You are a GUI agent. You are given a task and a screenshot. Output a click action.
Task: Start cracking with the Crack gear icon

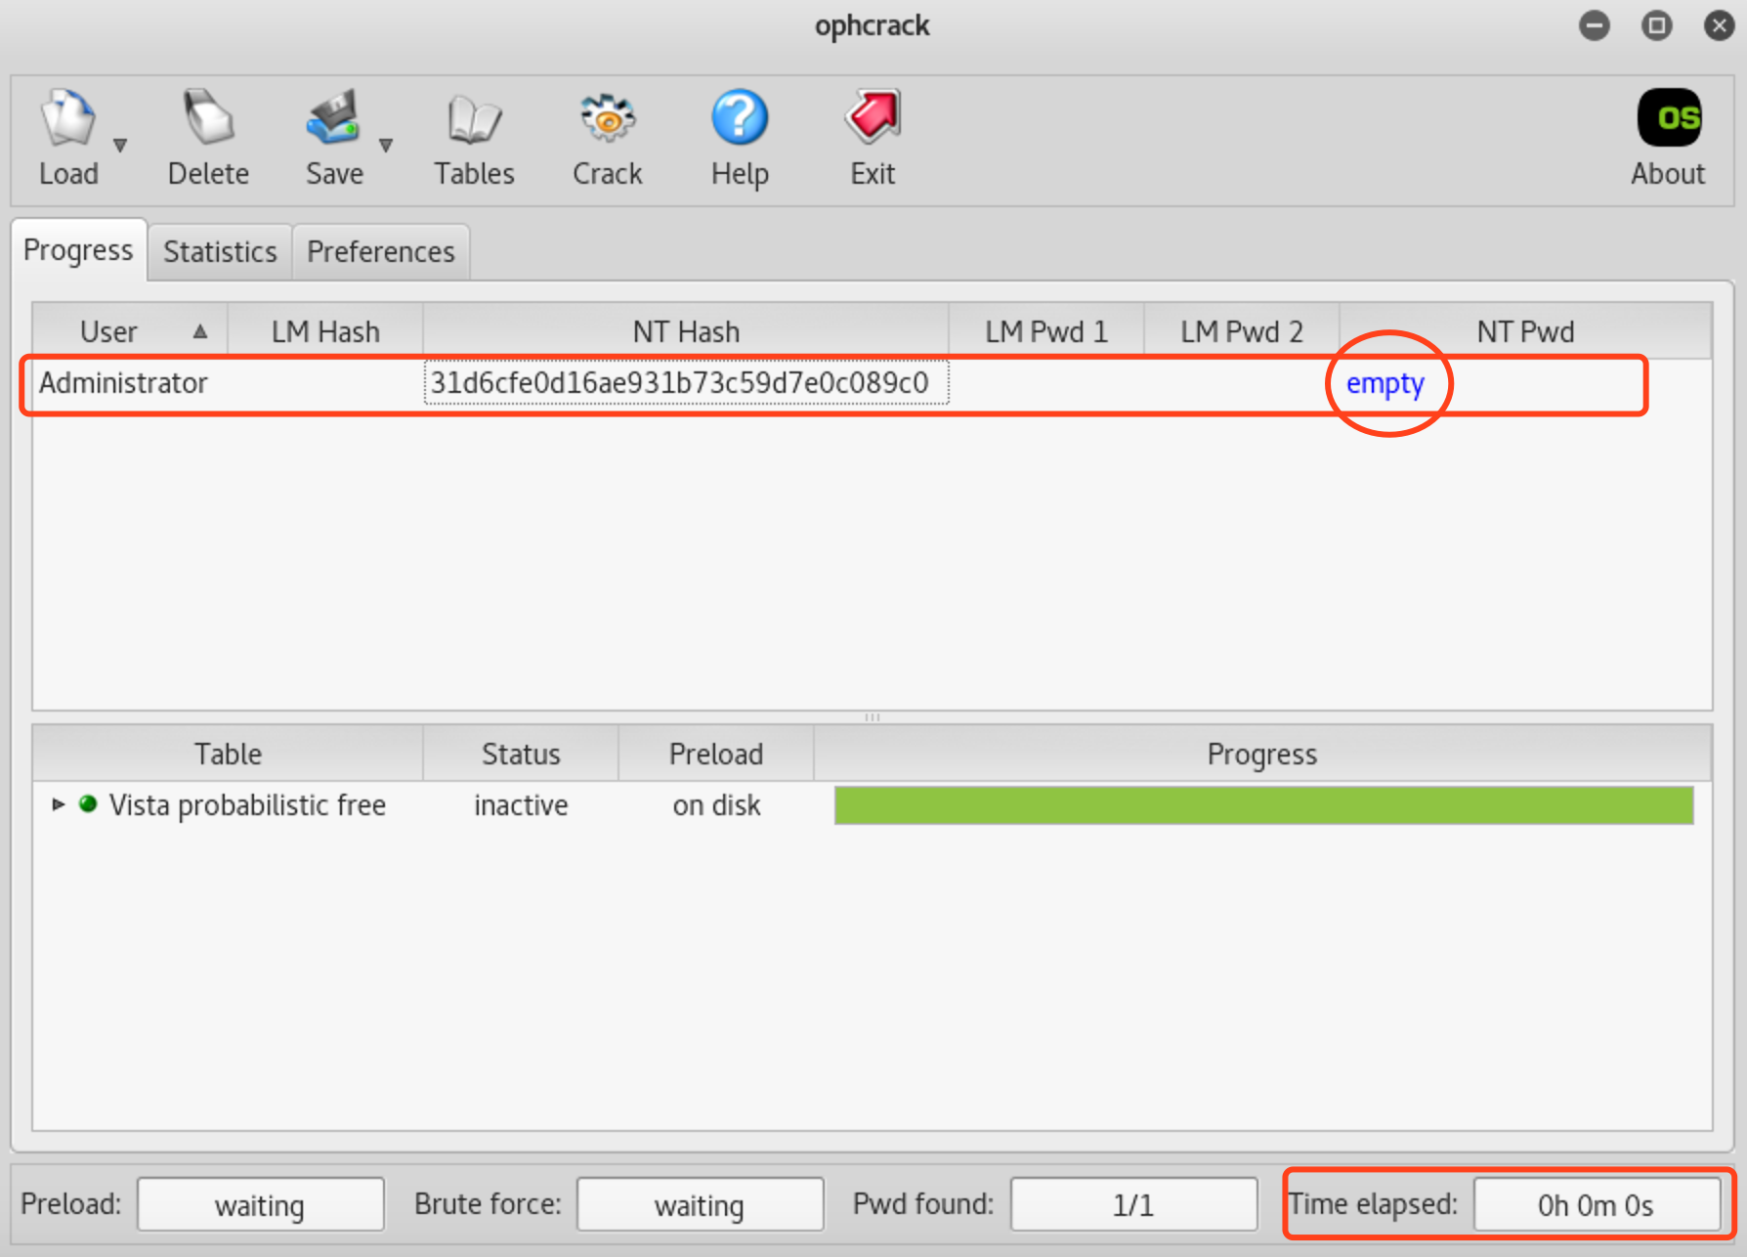(x=607, y=118)
